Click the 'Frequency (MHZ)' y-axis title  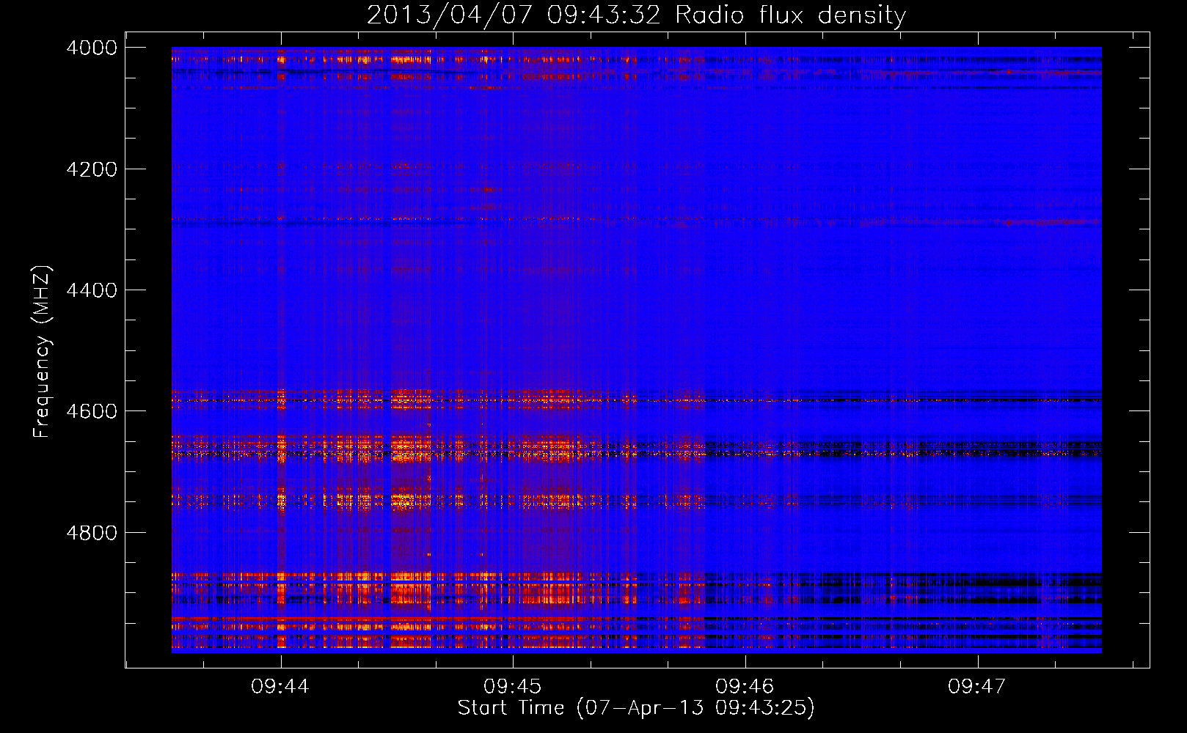tap(42, 352)
